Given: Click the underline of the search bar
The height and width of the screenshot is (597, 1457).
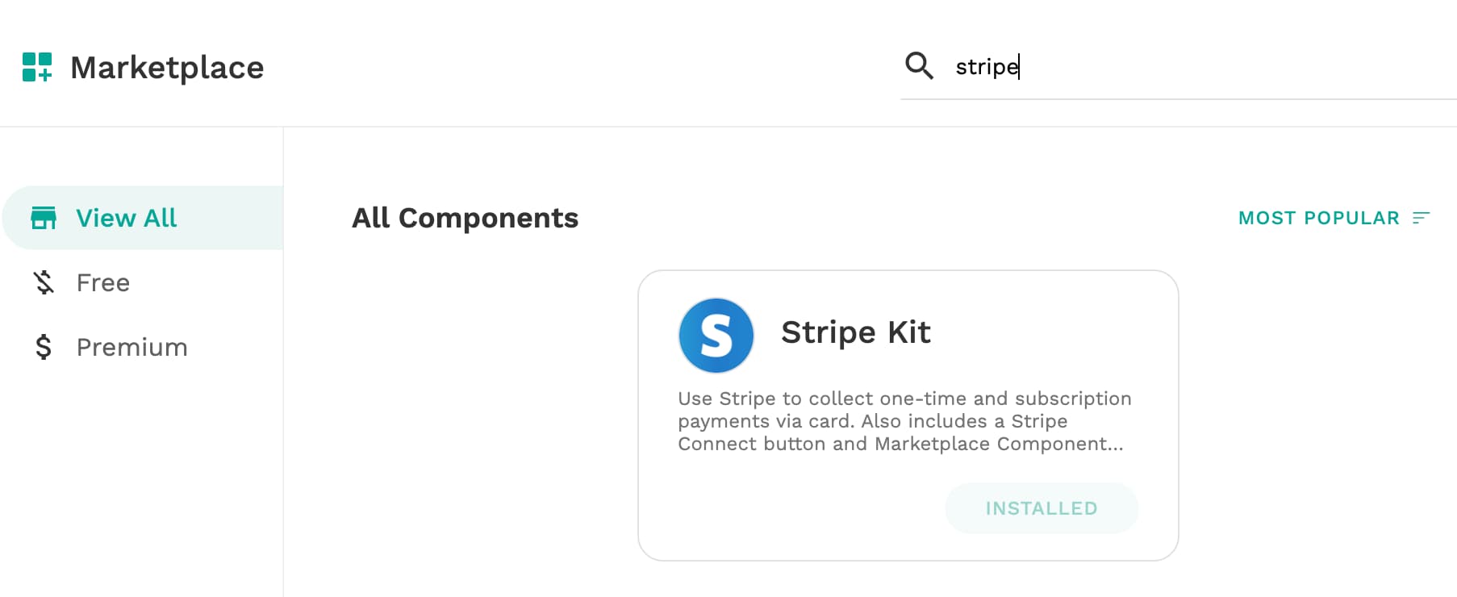Looking at the screenshot, I should pos(1178,99).
